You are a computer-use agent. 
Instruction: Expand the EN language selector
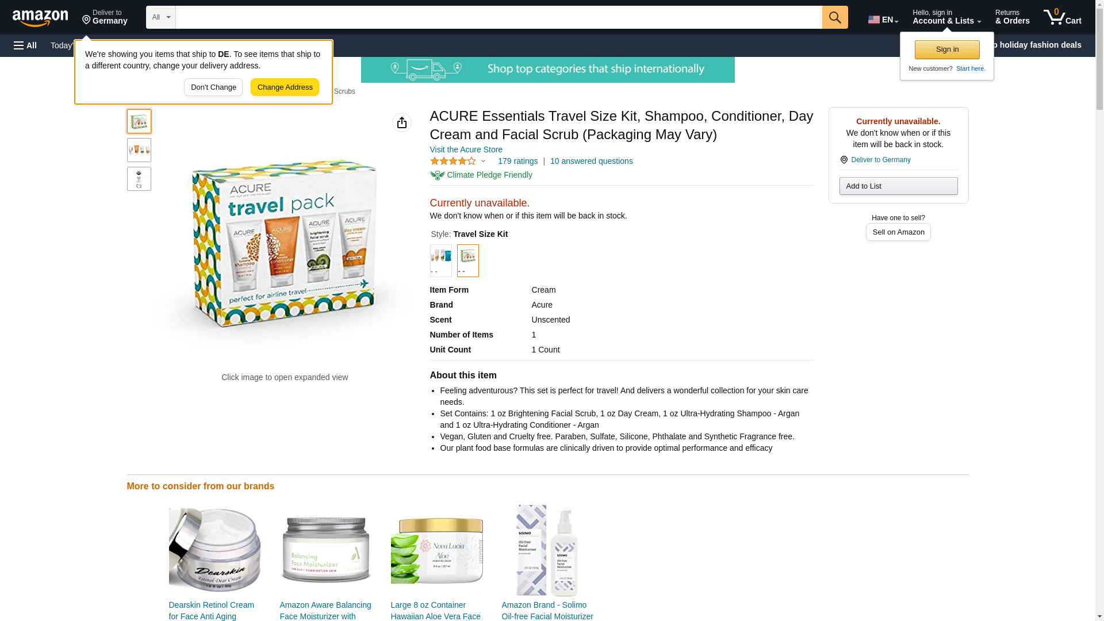pyautogui.click(x=883, y=20)
